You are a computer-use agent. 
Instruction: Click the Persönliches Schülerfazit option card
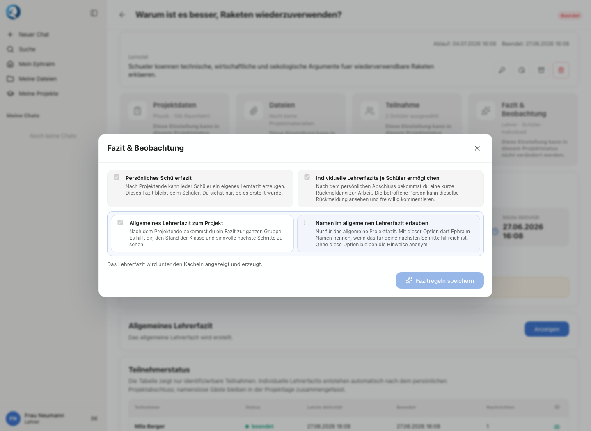tap(200, 188)
